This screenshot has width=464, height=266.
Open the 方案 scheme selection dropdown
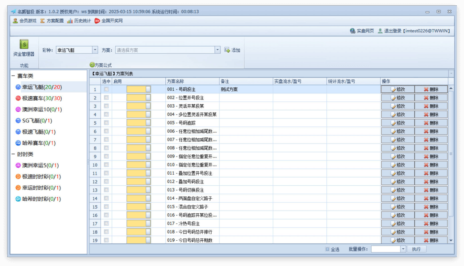click(x=217, y=50)
